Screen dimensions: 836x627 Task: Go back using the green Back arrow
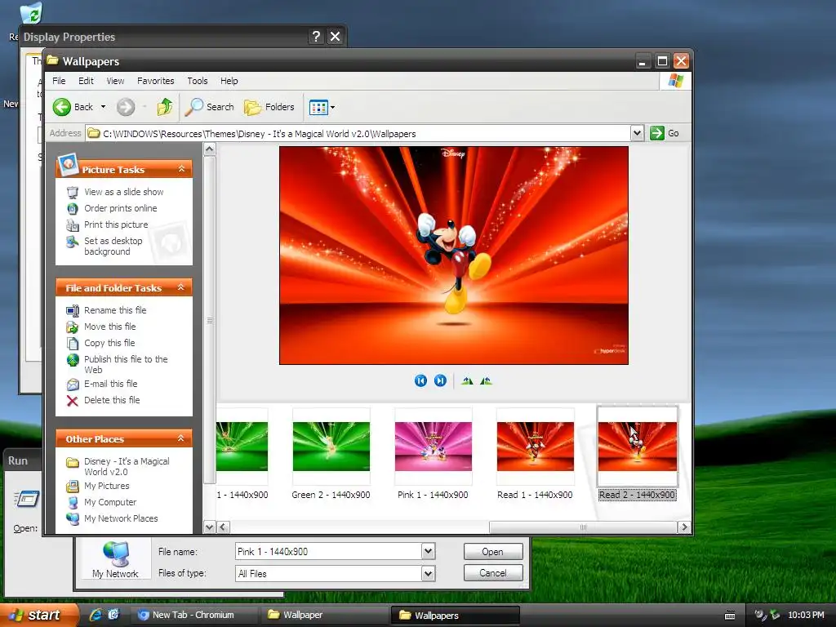(62, 107)
